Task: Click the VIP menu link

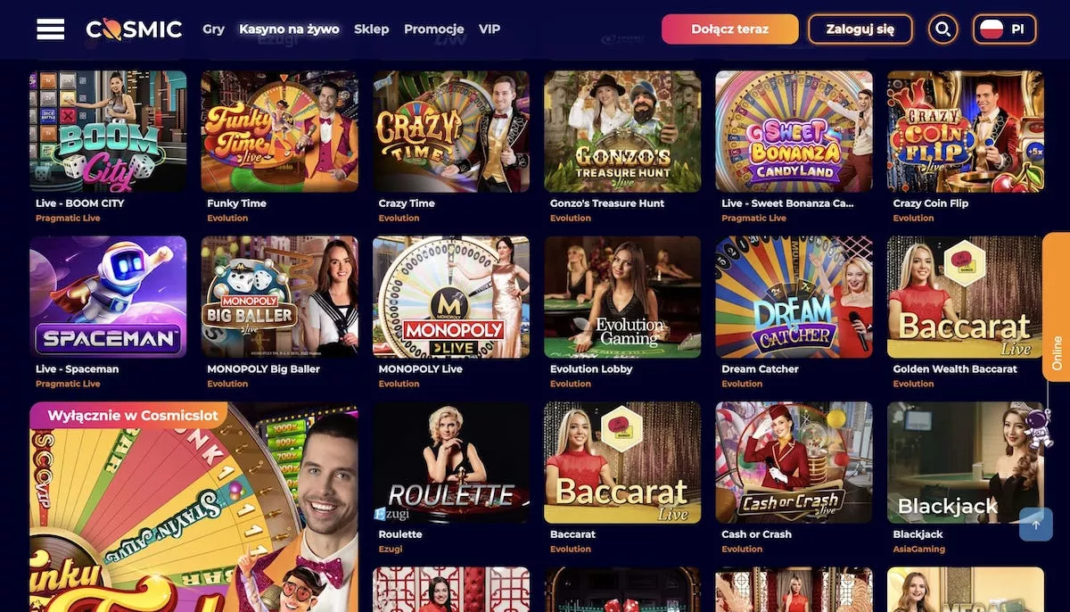Action: (x=490, y=29)
